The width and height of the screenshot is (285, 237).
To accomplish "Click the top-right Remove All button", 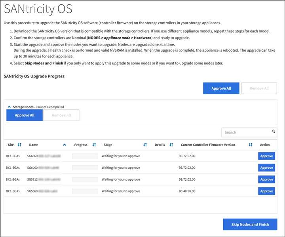I will pos(259,89).
